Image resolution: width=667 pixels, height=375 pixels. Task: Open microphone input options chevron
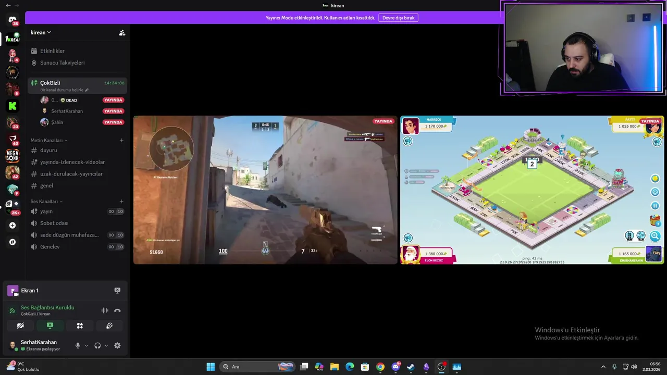(x=87, y=345)
